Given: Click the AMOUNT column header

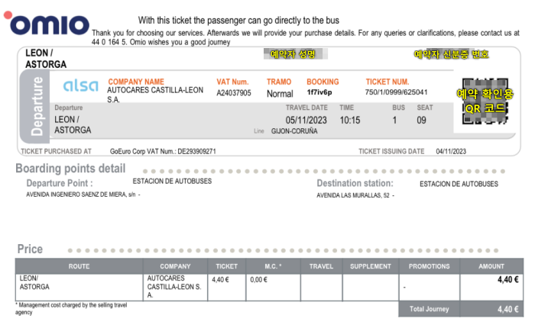Looking at the screenshot, I should click(x=491, y=266).
